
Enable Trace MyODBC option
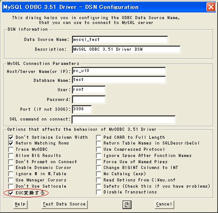[11, 149]
